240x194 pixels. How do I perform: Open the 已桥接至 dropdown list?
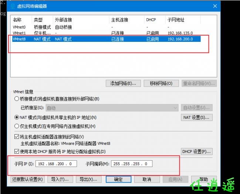pos(112,108)
